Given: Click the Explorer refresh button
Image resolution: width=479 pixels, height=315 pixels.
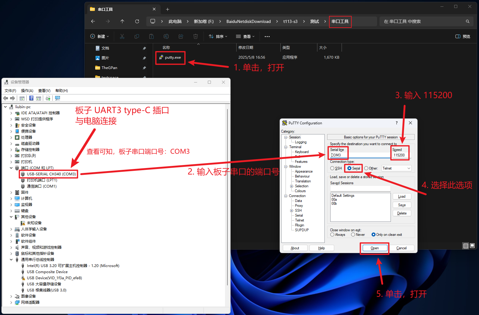Looking at the screenshot, I should (137, 21).
